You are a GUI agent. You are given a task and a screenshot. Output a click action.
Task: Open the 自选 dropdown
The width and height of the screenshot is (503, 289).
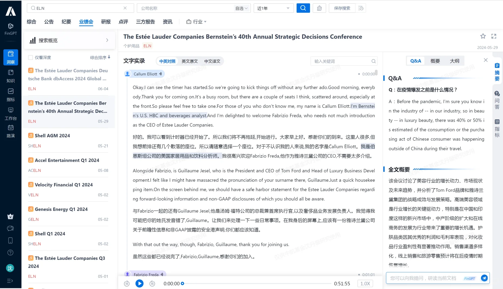[x=241, y=8]
